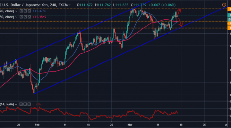Click the Mar date label on time axis
Screen dimensions: 231x128
click(130, 125)
